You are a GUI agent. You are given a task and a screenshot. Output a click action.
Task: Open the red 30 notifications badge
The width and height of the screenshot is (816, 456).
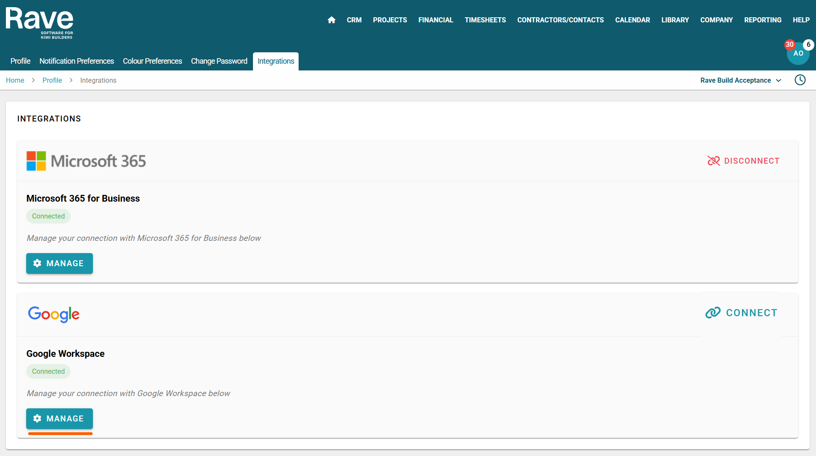[789, 44]
